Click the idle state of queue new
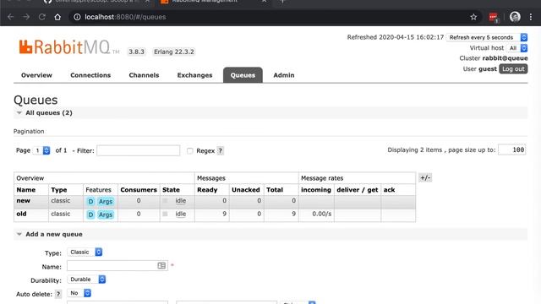This screenshot has height=304, width=541. 180,201
